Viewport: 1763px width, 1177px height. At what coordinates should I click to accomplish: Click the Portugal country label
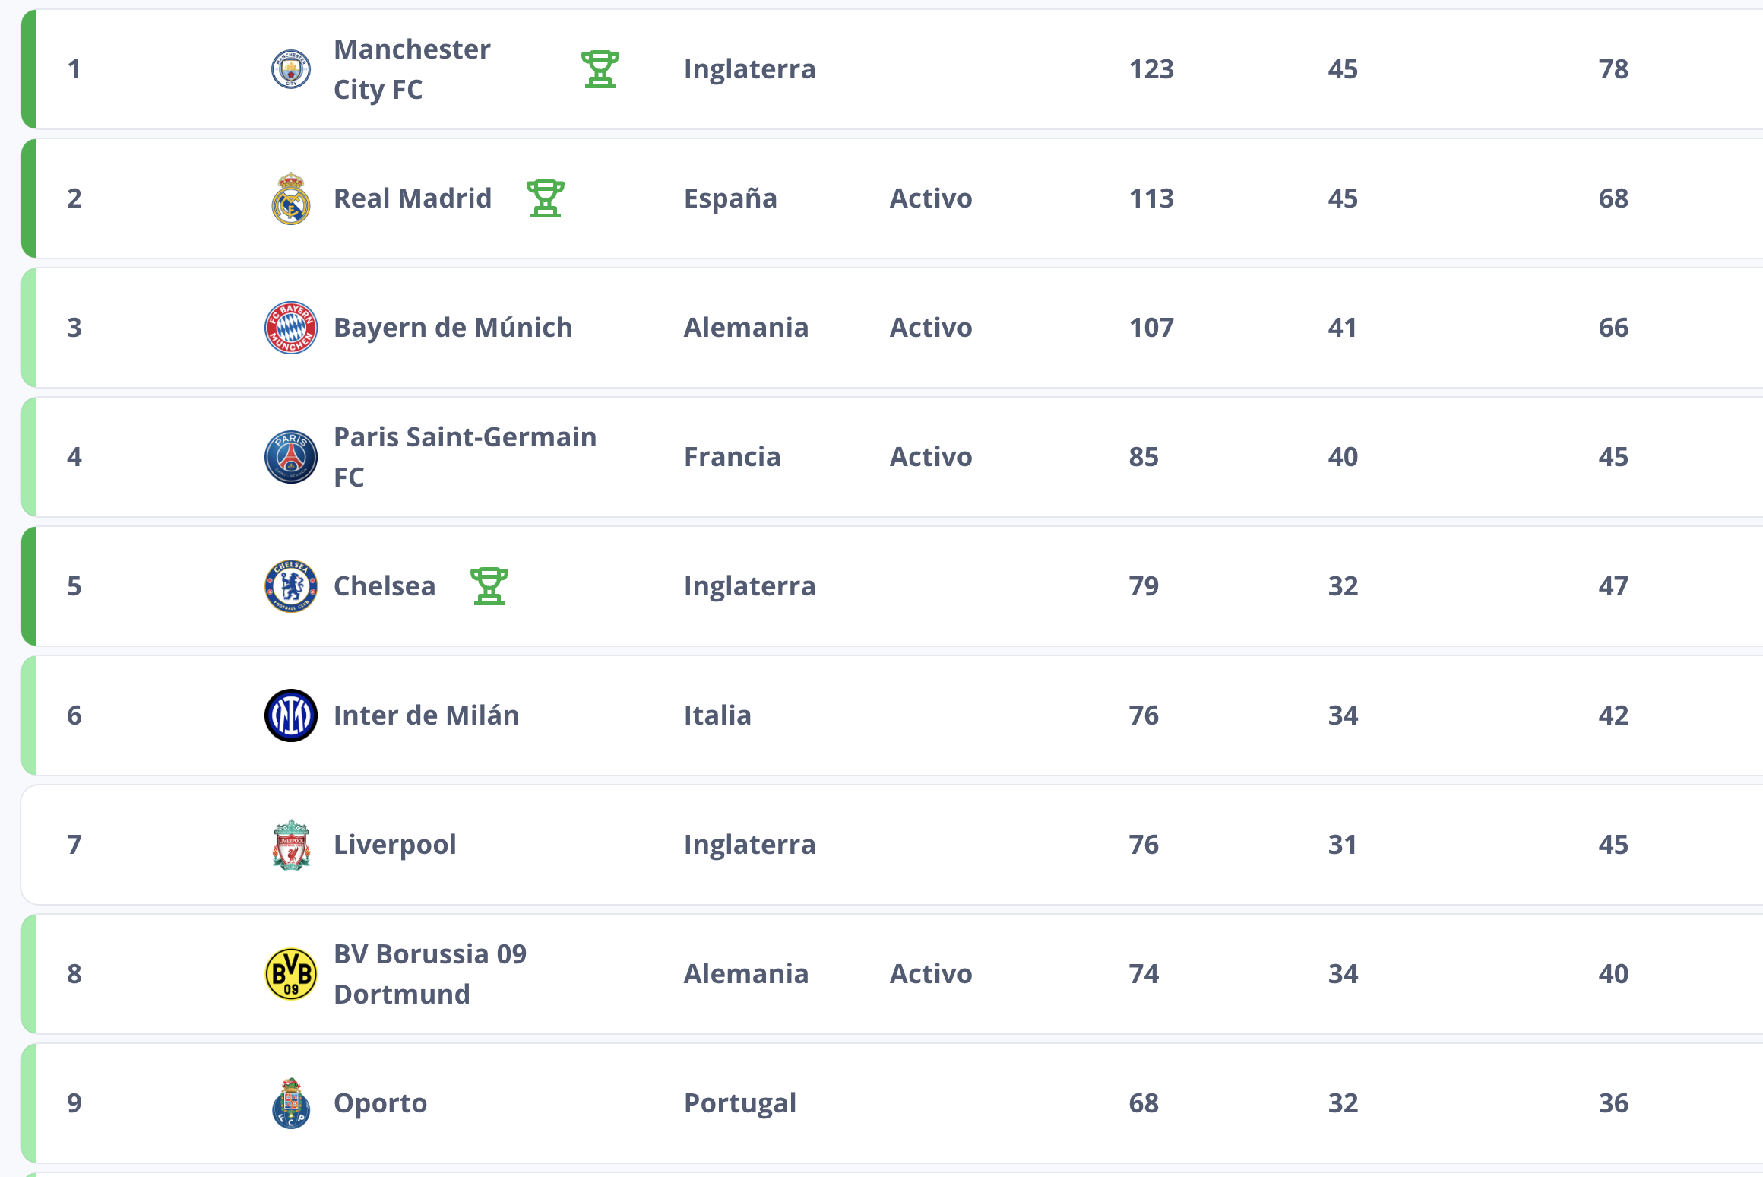[x=740, y=1103]
